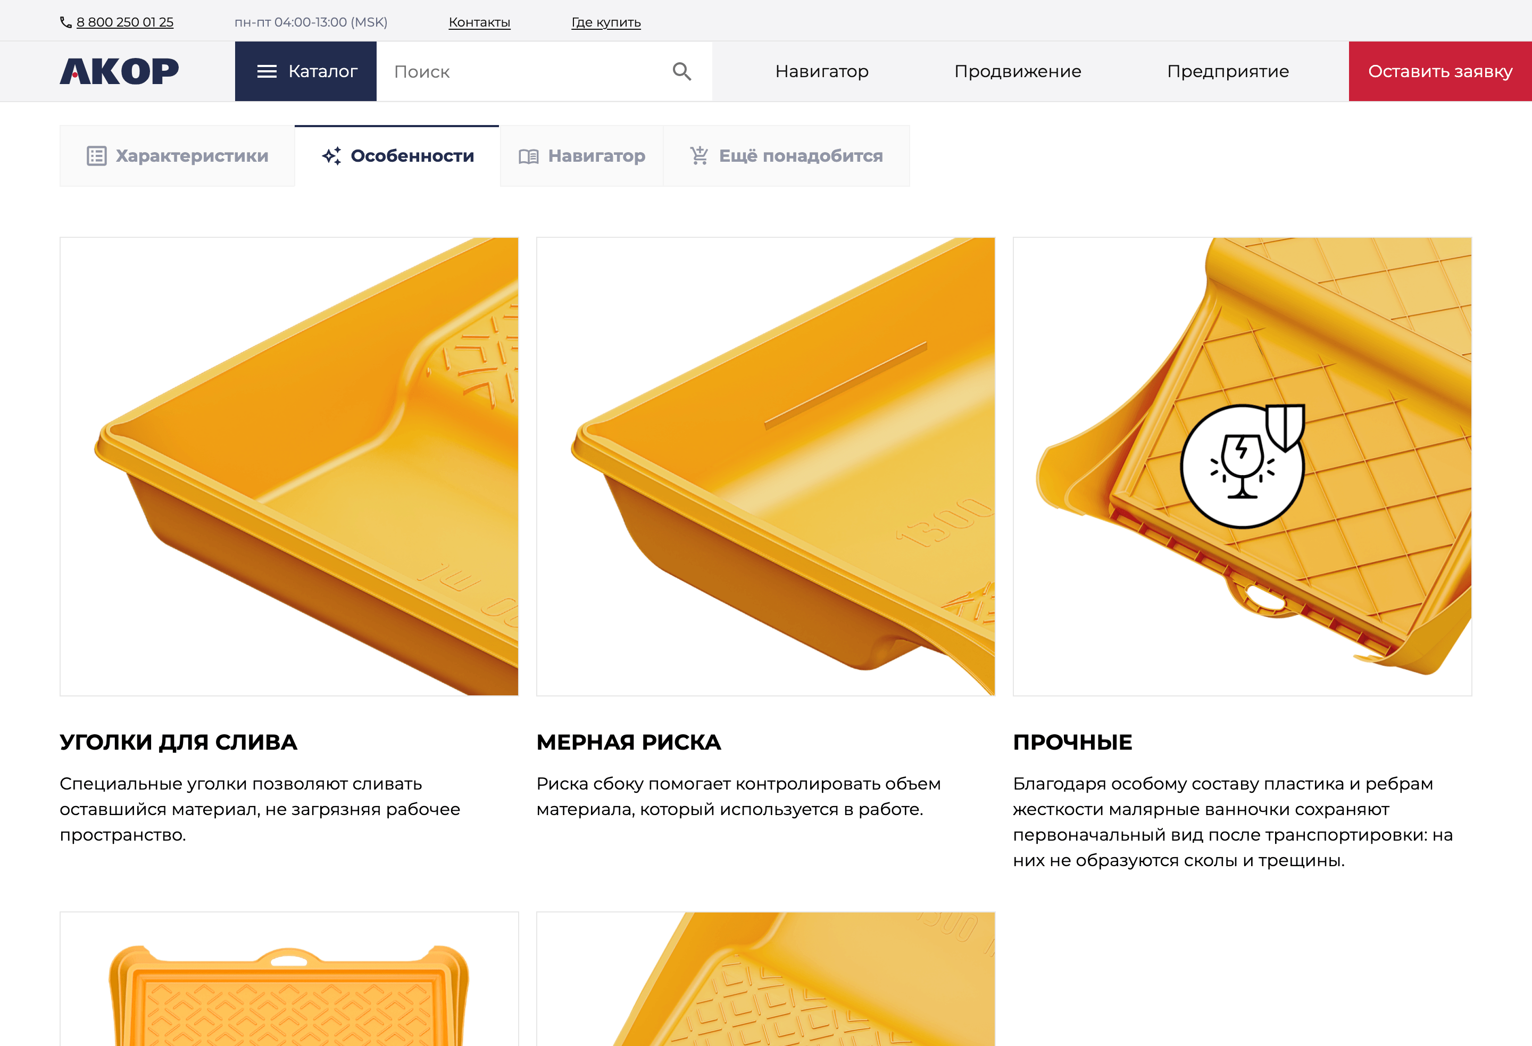The width and height of the screenshot is (1532, 1046).
Task: Open the Где купить link
Action: coord(606,22)
